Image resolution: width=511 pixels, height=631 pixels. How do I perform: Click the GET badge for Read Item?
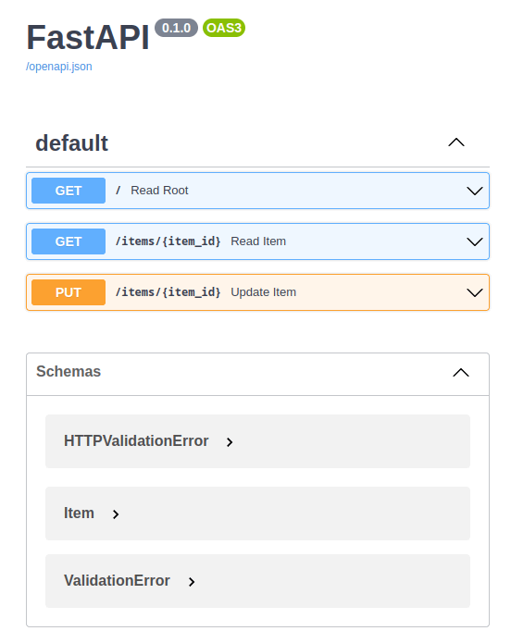(x=69, y=241)
